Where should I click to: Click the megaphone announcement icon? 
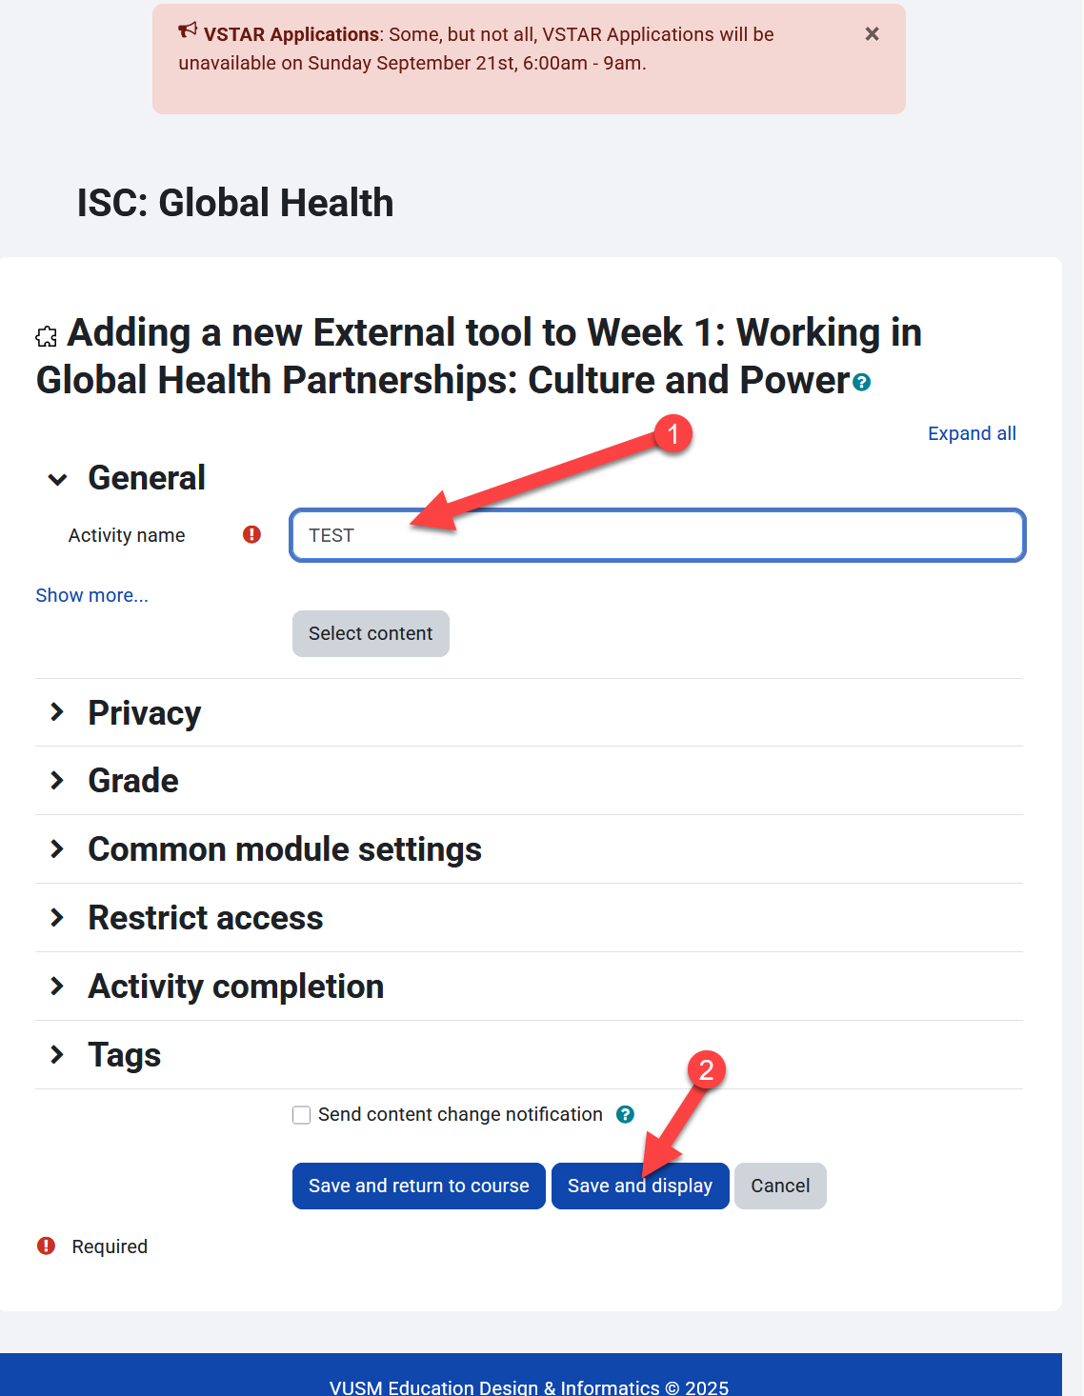[x=188, y=31]
